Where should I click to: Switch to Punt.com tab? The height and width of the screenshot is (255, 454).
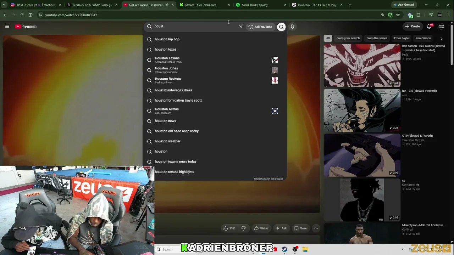pyautogui.click(x=317, y=5)
